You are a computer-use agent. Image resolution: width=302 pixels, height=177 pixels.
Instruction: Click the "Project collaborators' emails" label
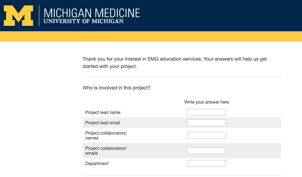pyautogui.click(x=106, y=151)
